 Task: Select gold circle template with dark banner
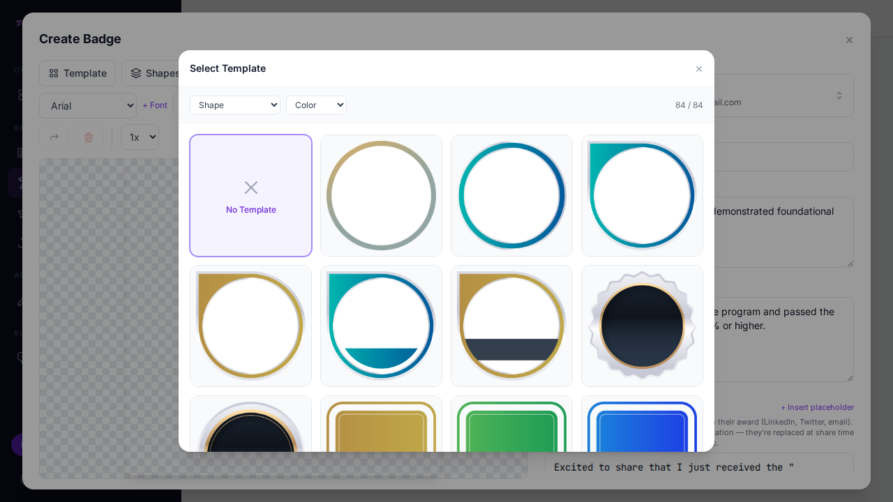(x=511, y=326)
